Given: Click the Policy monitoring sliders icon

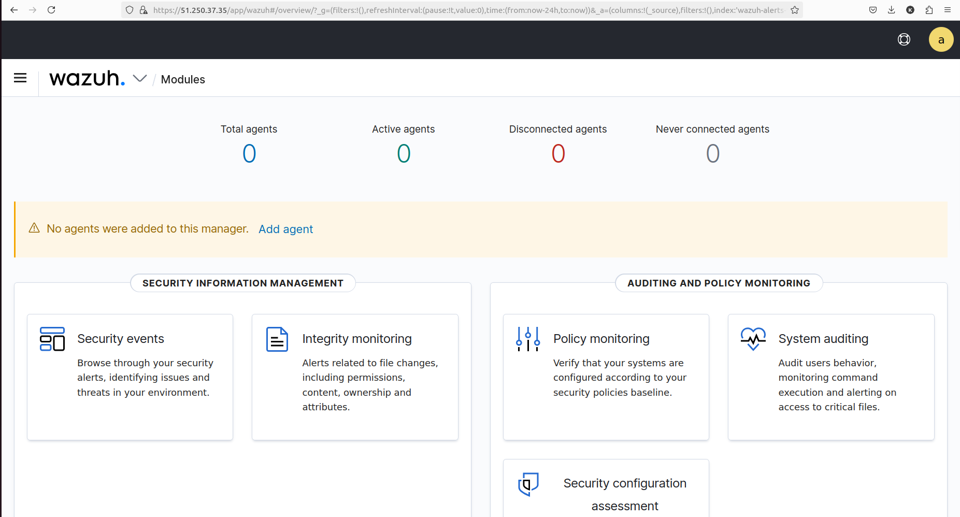Looking at the screenshot, I should pyautogui.click(x=528, y=339).
